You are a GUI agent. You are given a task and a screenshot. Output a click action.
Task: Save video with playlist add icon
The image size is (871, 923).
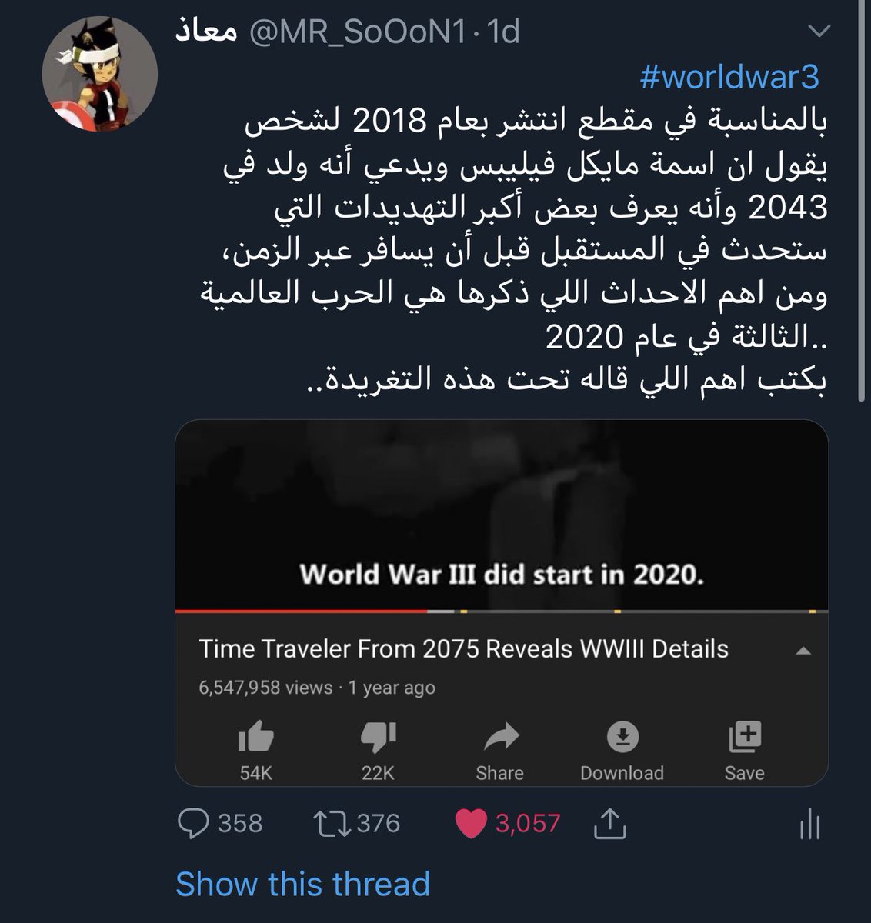click(x=744, y=738)
